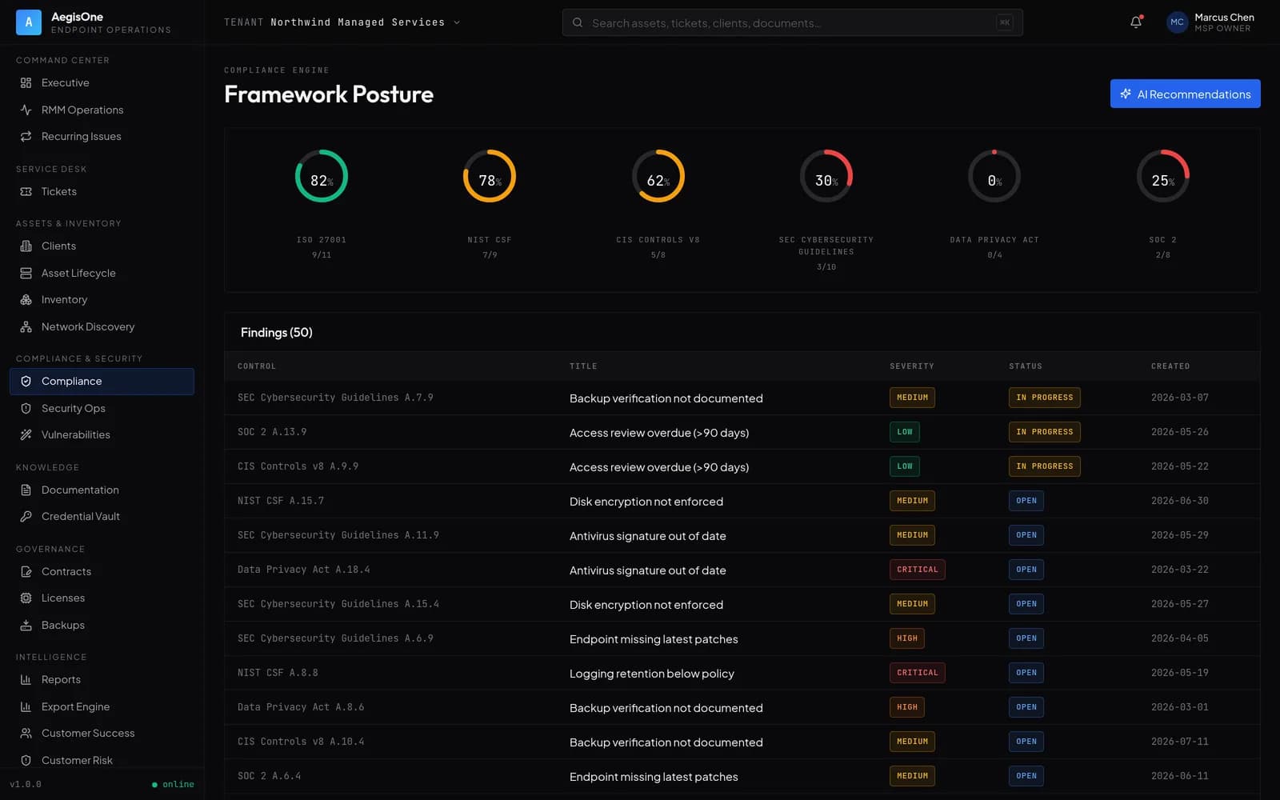Open the Reports chart icon
Image resolution: width=1280 pixels, height=800 pixels.
click(x=26, y=680)
